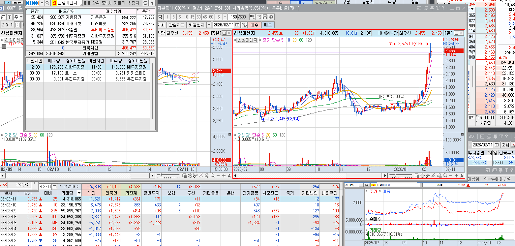
Task: Select the 10 interval button
Action: coord(187,17)
